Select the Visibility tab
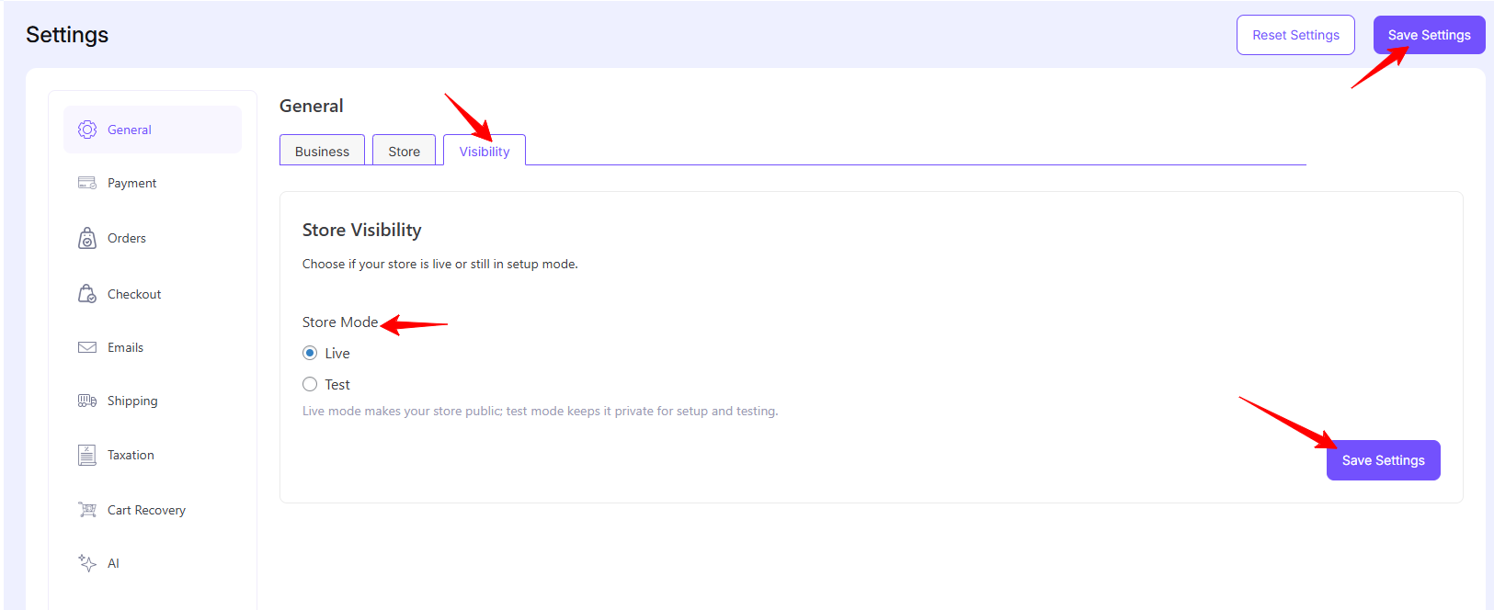Screen dimensions: 1494x610 [485, 152]
